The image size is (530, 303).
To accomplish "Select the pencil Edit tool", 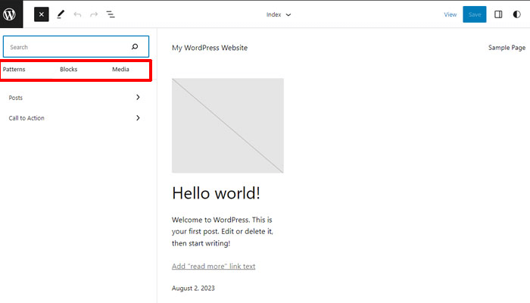I will click(61, 14).
